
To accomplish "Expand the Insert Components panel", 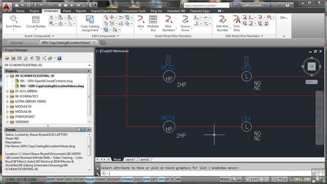I will click(39, 36).
